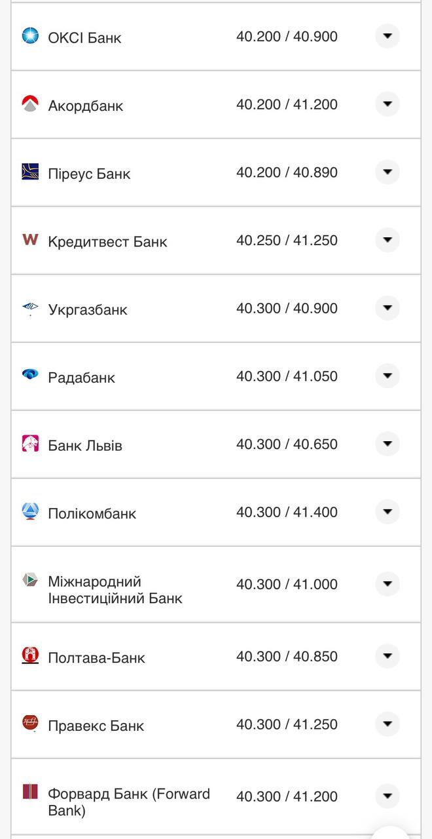
Task: Click the Банк Львів name text
Action: click(84, 444)
